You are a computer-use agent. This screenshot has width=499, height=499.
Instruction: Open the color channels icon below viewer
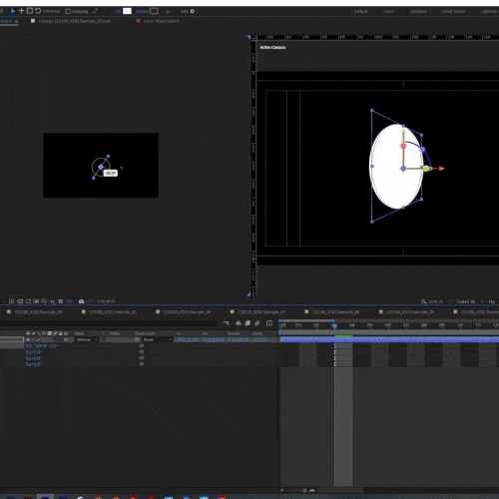[x=53, y=301]
